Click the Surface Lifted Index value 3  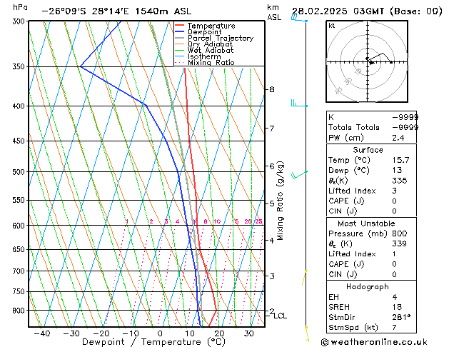pos(395,191)
